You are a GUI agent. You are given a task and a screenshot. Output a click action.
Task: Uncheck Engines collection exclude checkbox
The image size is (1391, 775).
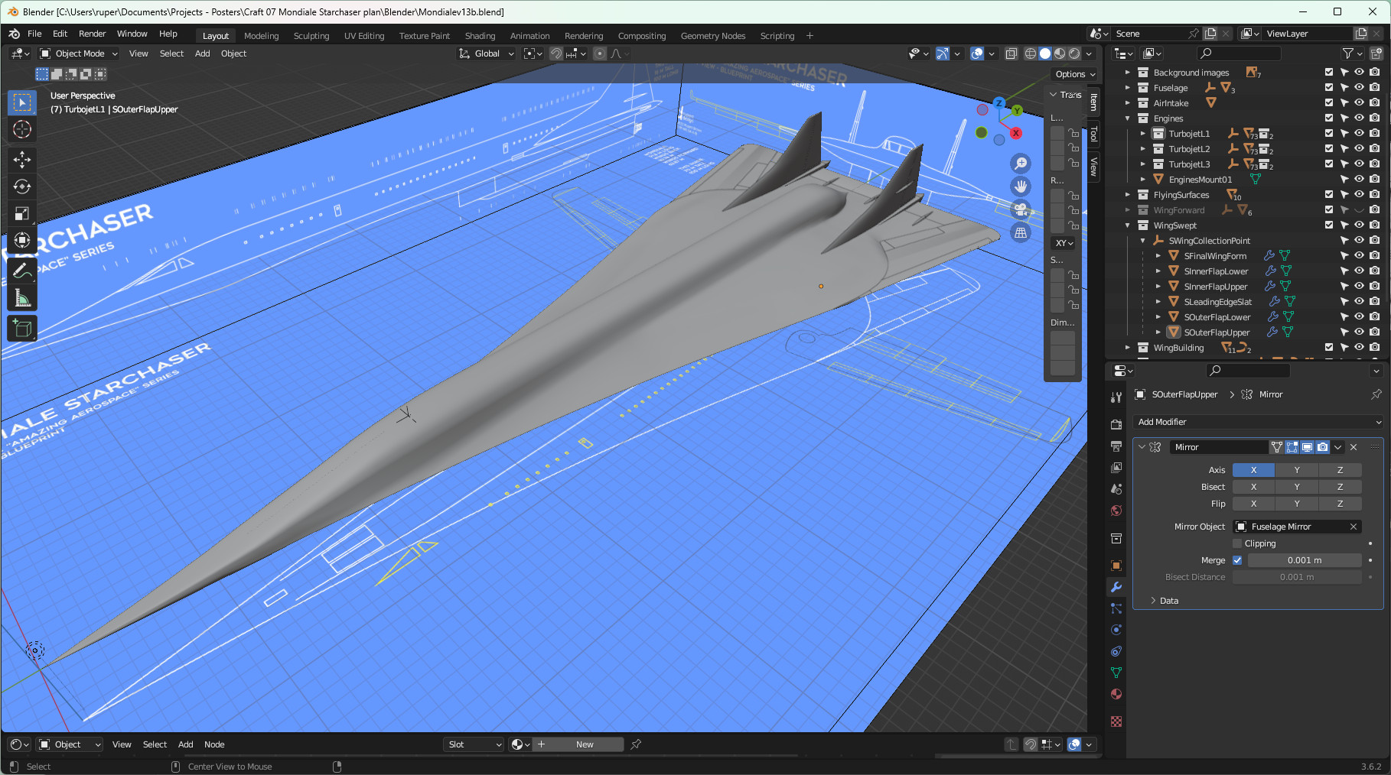1329,118
